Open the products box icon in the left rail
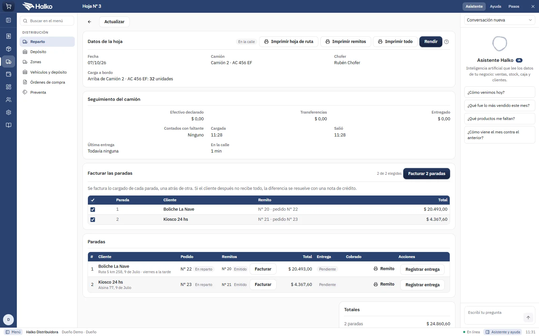Viewport: 539px width, 336px height. pyautogui.click(x=8, y=49)
